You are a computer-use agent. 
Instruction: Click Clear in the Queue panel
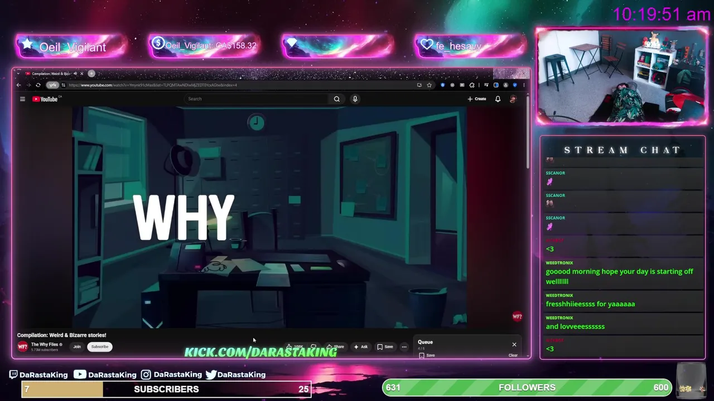pos(513,355)
